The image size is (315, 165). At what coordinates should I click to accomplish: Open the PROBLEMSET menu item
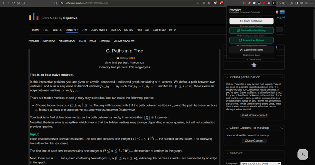click(x=99, y=30)
